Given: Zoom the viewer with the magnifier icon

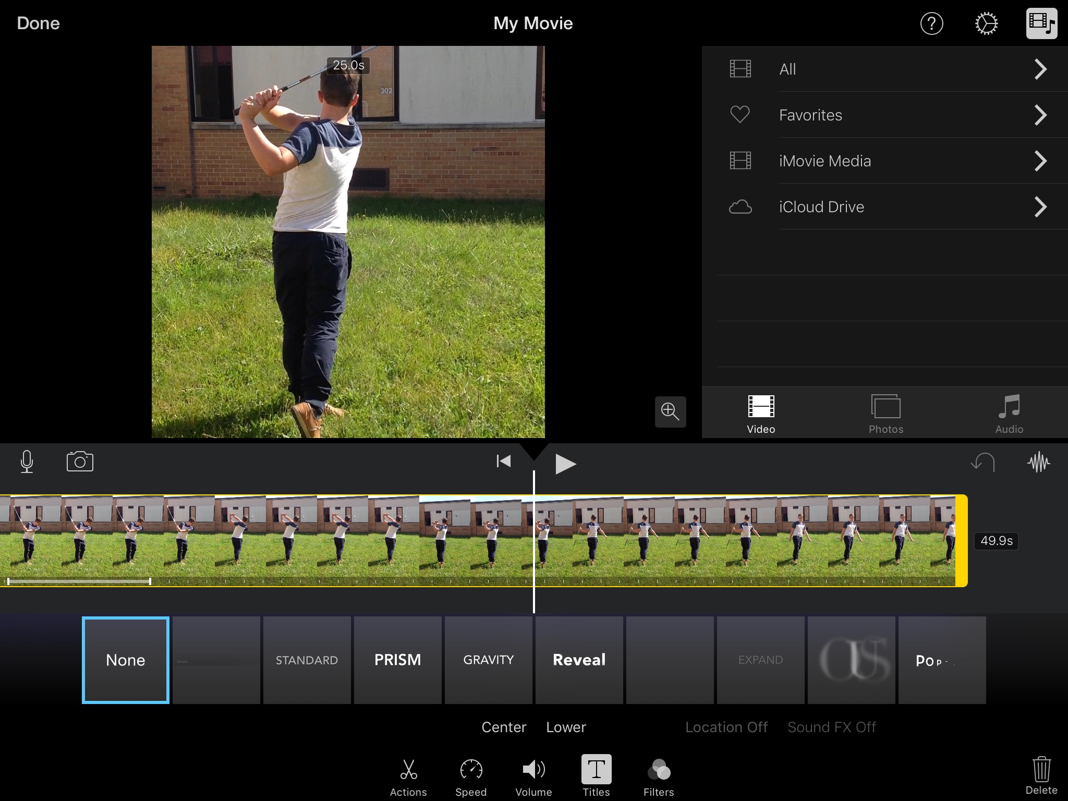Looking at the screenshot, I should (670, 411).
